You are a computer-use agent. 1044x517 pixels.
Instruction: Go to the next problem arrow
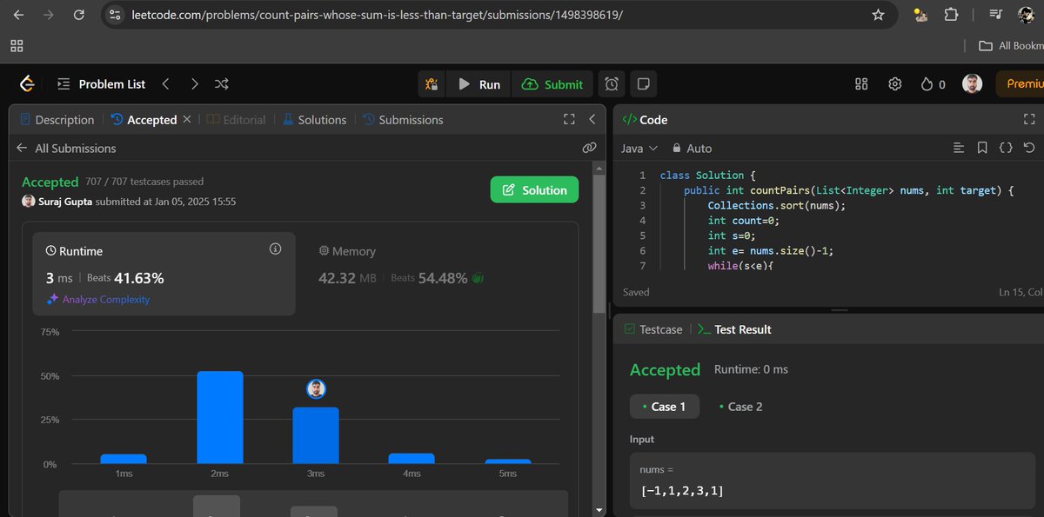pyautogui.click(x=194, y=84)
